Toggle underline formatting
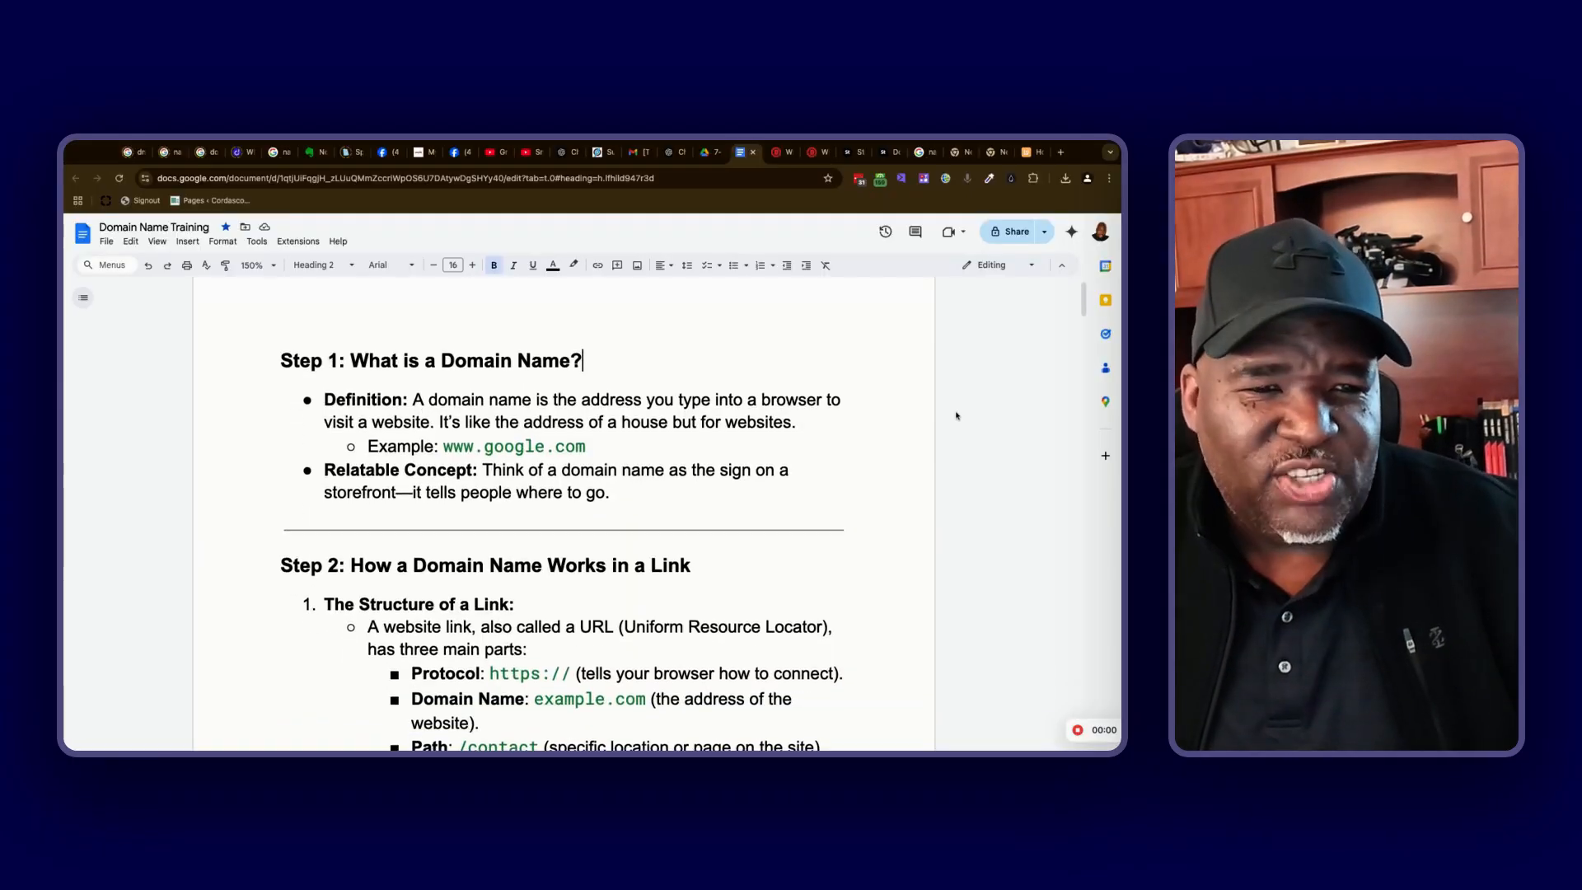The width and height of the screenshot is (1582, 890). 533,265
